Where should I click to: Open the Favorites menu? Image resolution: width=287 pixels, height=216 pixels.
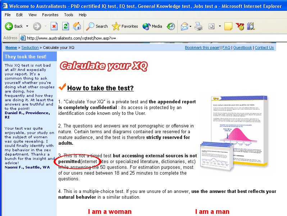50,15
